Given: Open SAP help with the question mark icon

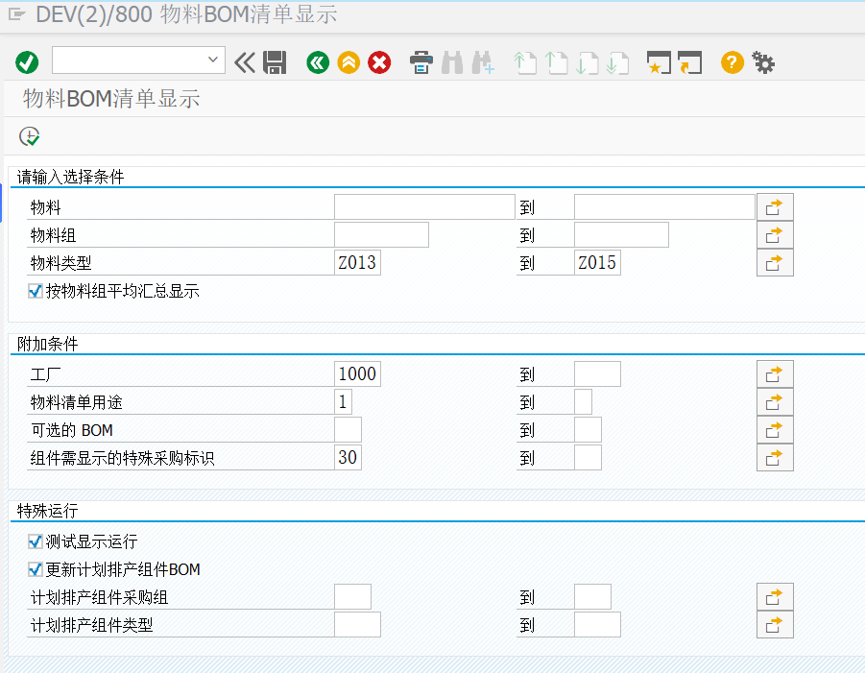Looking at the screenshot, I should (x=732, y=62).
